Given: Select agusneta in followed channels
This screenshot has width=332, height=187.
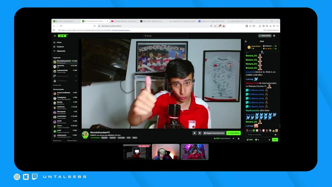Looking at the screenshot, I should point(65,66).
